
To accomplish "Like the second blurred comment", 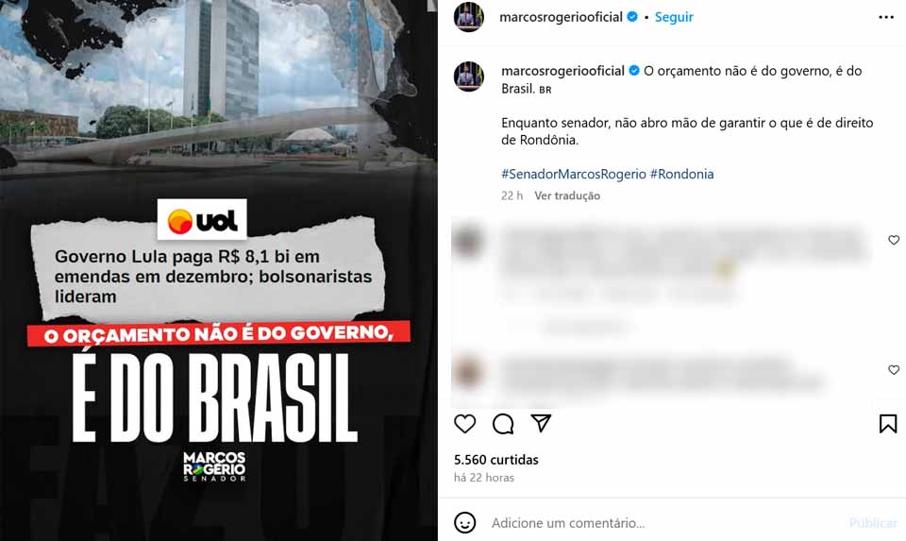I will 894,370.
